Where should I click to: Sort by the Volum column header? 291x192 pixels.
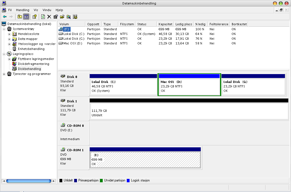pos(72,24)
